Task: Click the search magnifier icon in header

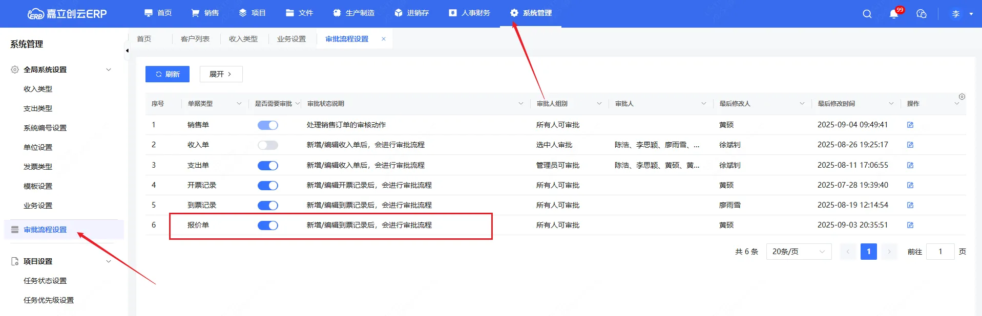Action: click(x=867, y=14)
